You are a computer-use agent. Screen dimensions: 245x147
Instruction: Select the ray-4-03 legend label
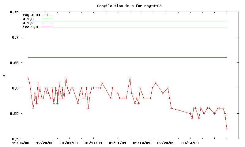click(x=31, y=15)
